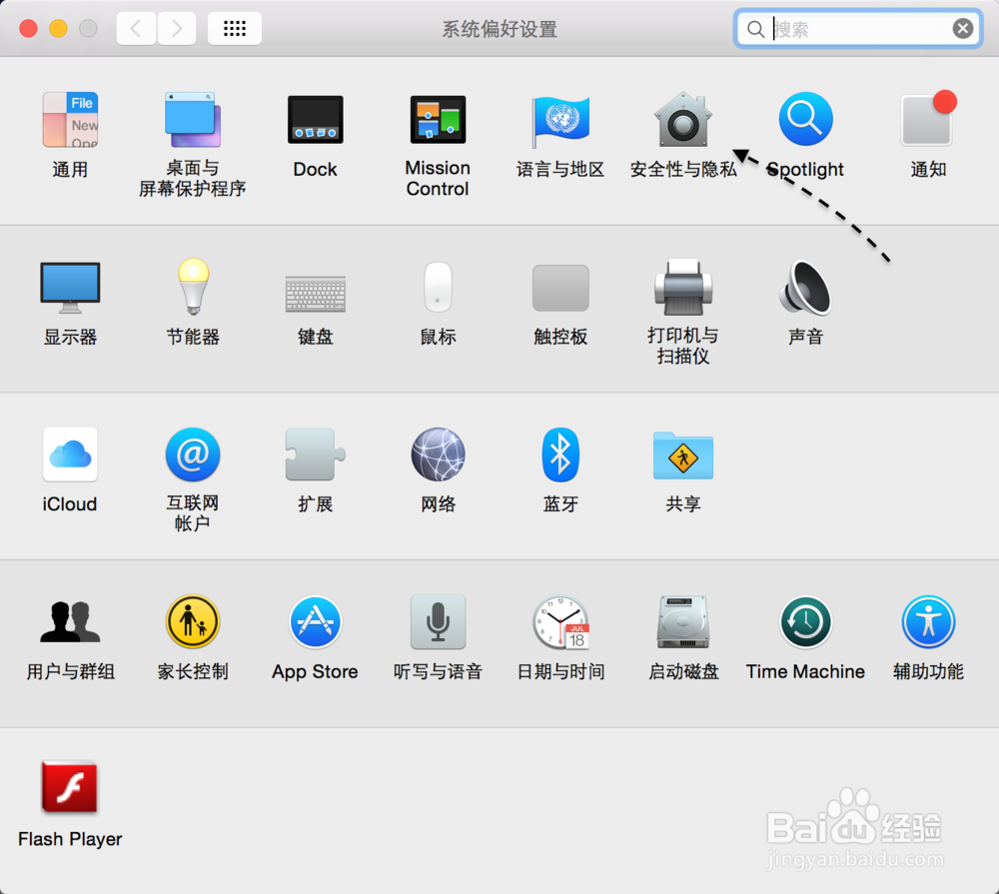Show all preference panes via grid button
999x894 pixels.
click(x=235, y=28)
